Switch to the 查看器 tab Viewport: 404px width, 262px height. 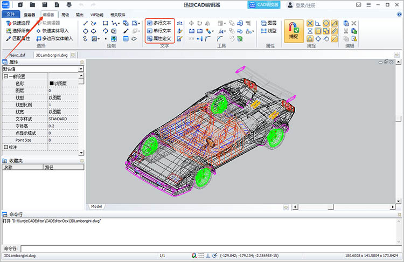coord(30,15)
